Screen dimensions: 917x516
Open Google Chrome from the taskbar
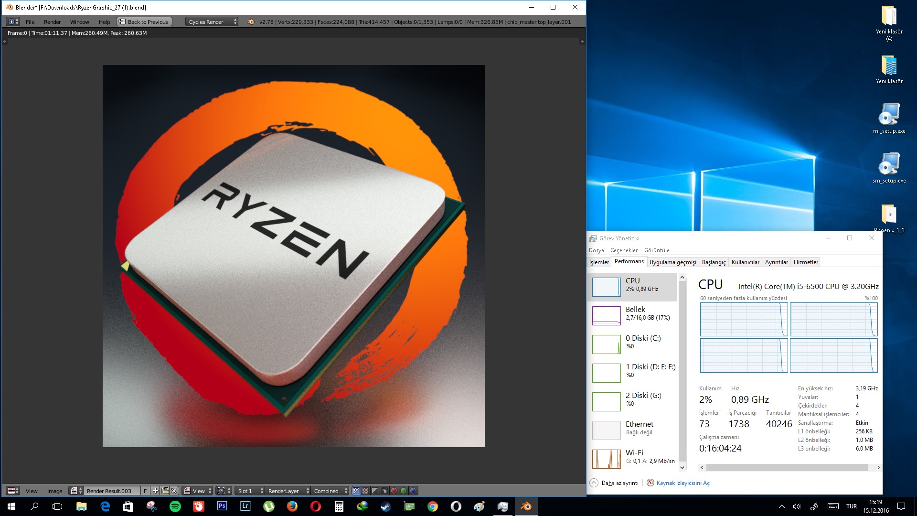click(433, 506)
